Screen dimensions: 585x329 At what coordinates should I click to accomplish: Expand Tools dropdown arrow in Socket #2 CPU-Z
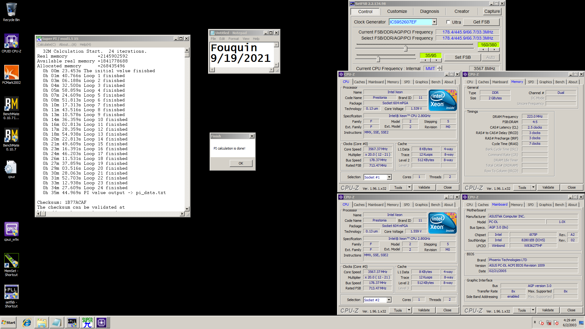409,310
